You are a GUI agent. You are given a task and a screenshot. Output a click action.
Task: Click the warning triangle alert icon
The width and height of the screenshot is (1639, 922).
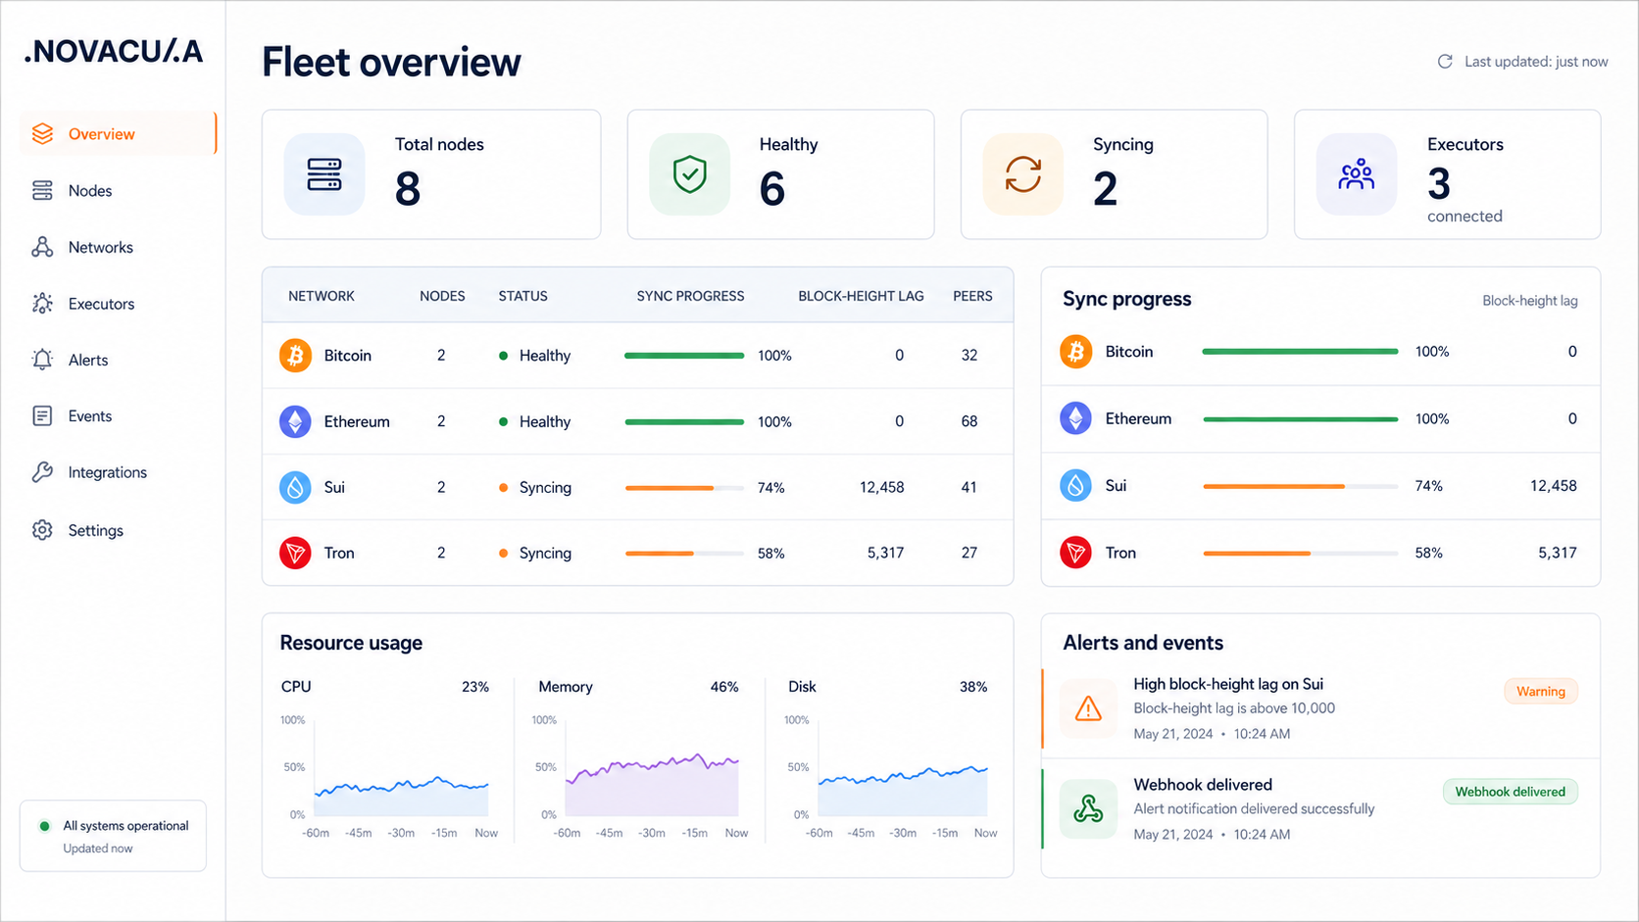point(1088,708)
